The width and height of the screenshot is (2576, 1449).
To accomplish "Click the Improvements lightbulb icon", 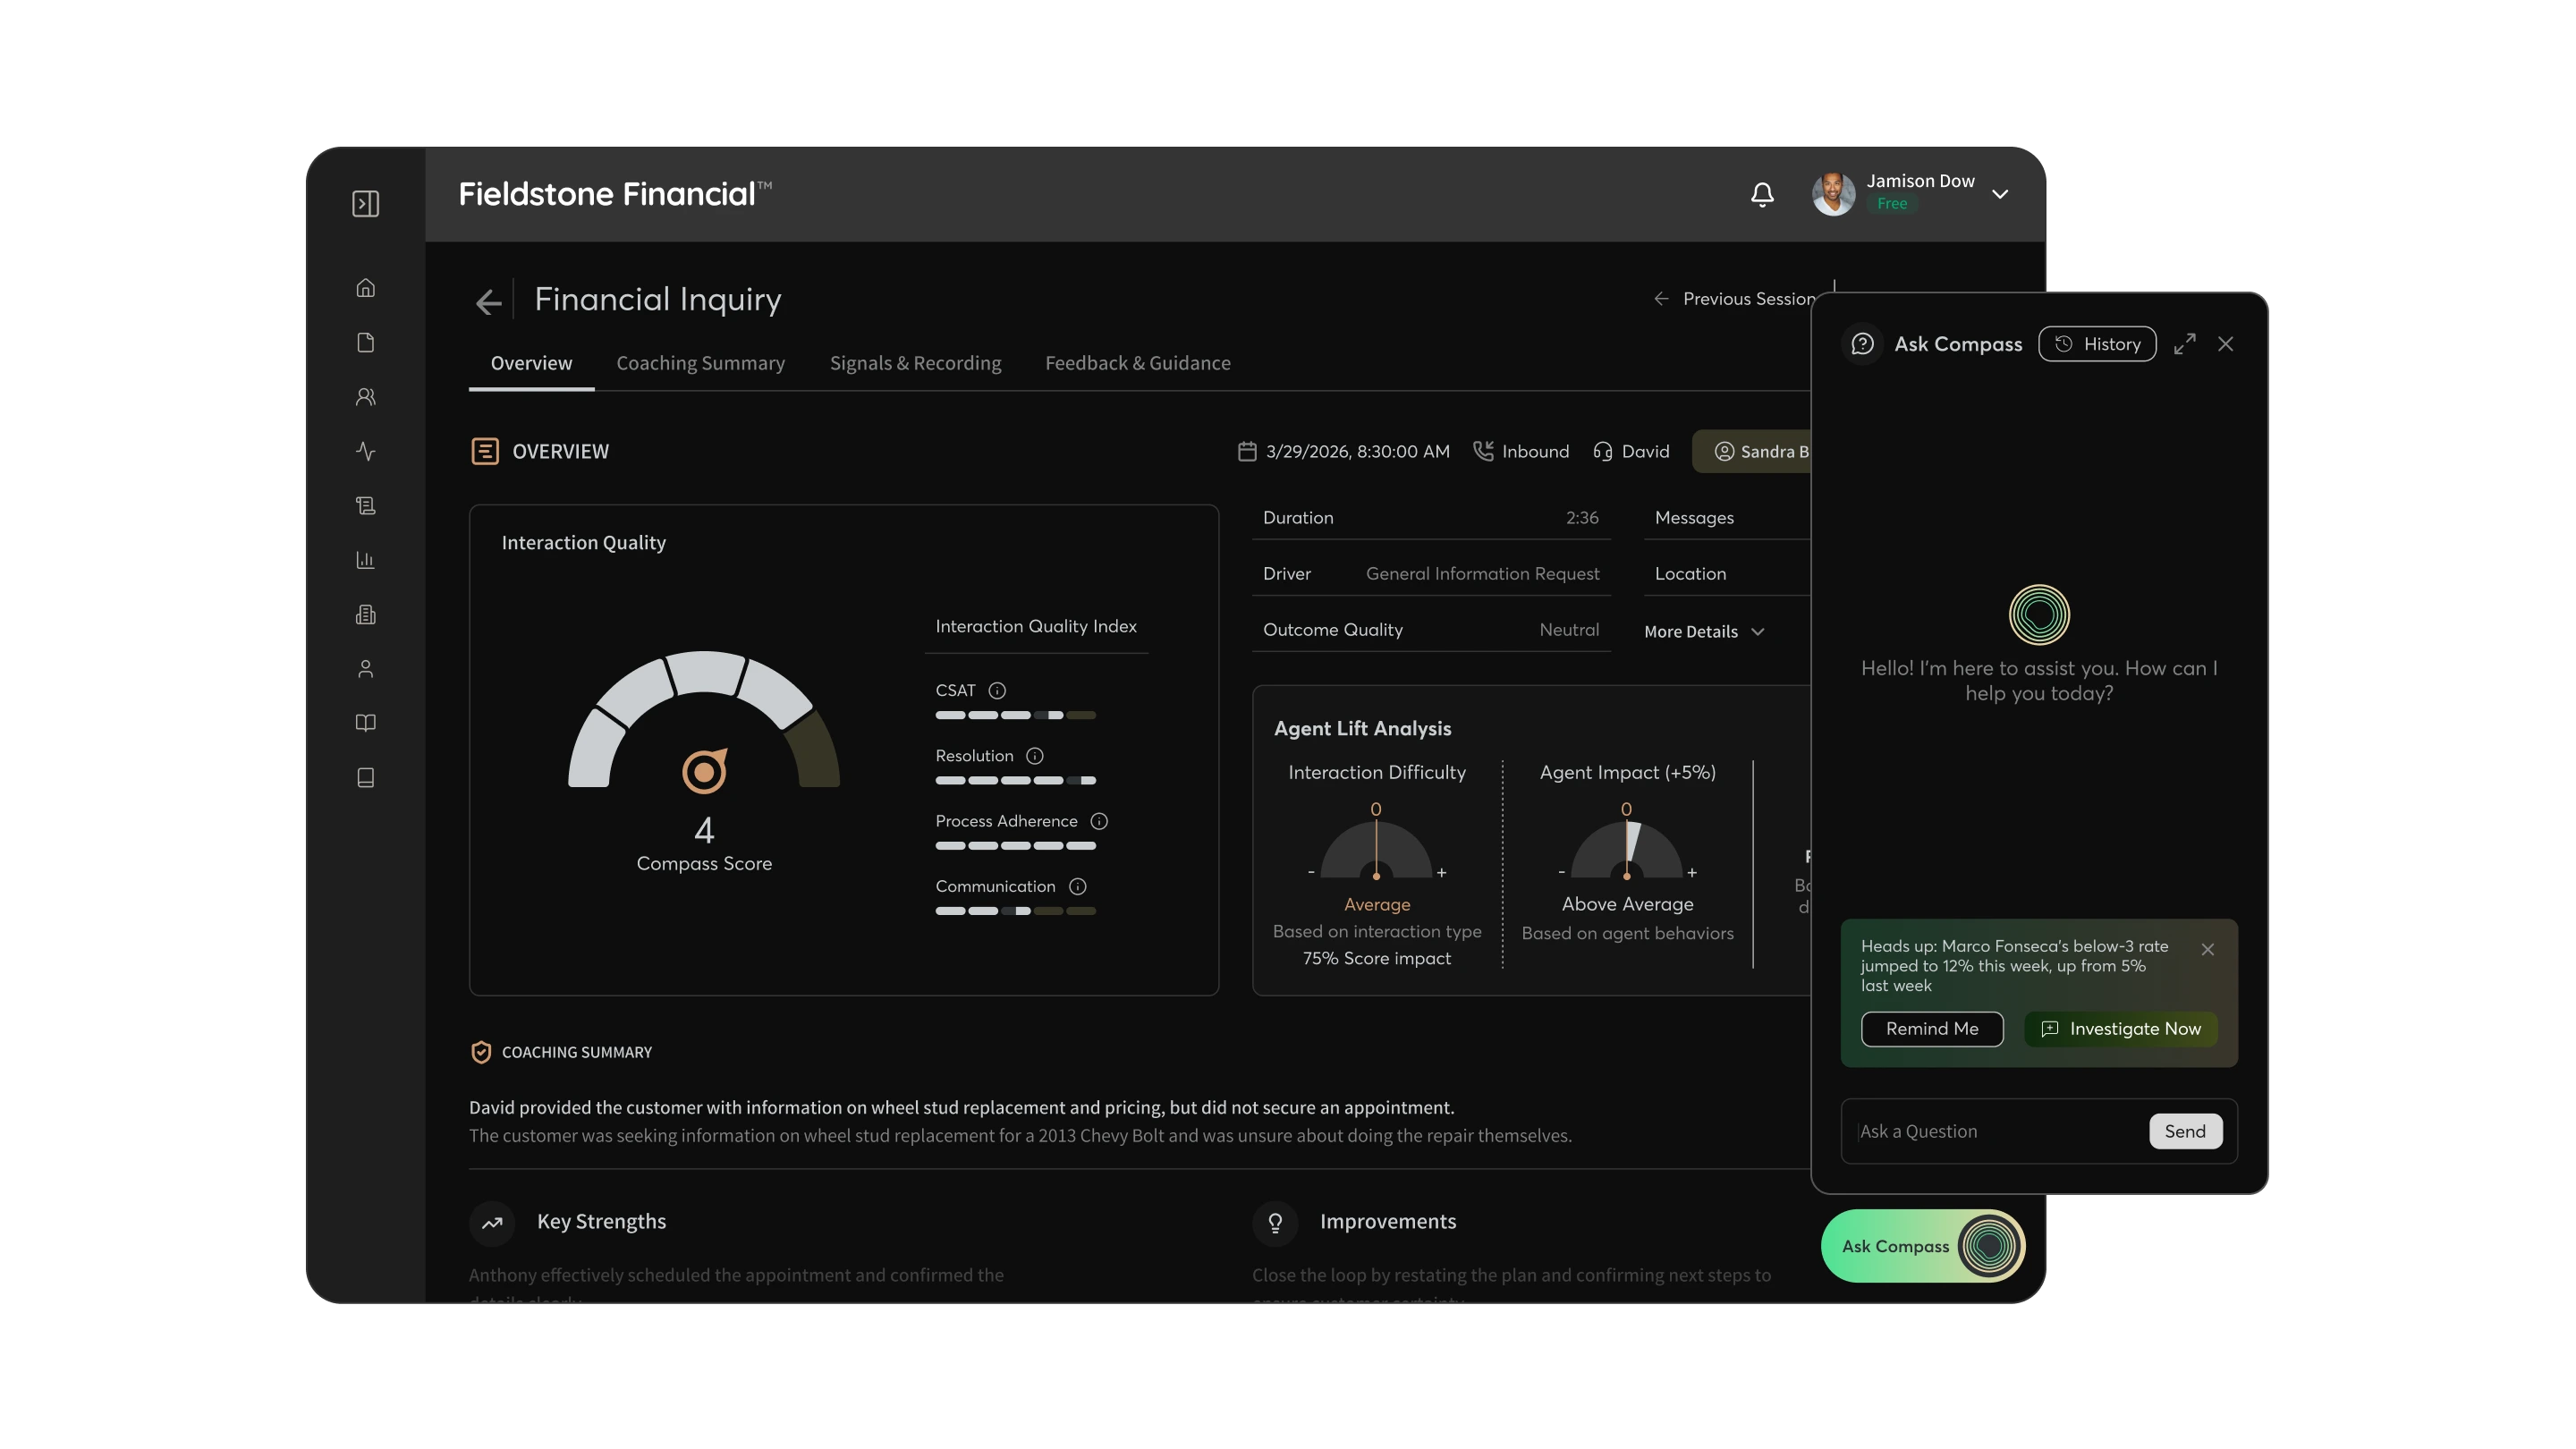I will (x=1275, y=1222).
